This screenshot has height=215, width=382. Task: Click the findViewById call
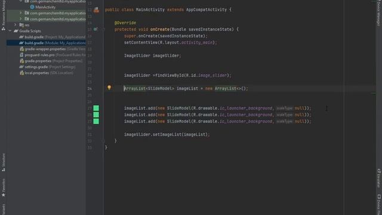coord(170,75)
